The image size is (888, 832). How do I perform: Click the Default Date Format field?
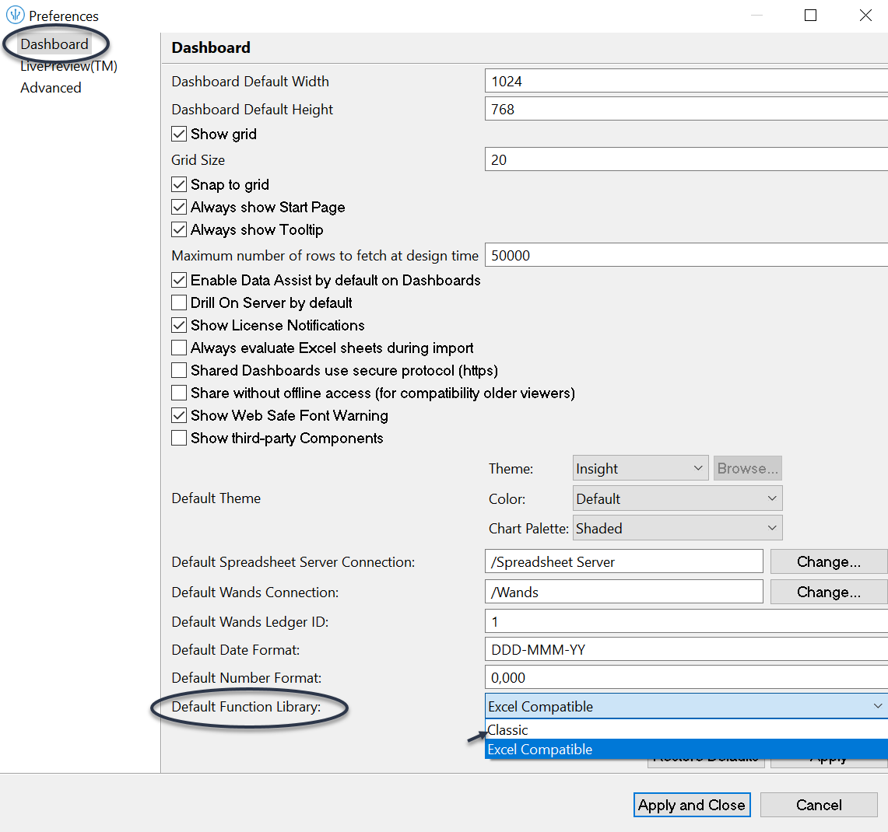coord(686,650)
